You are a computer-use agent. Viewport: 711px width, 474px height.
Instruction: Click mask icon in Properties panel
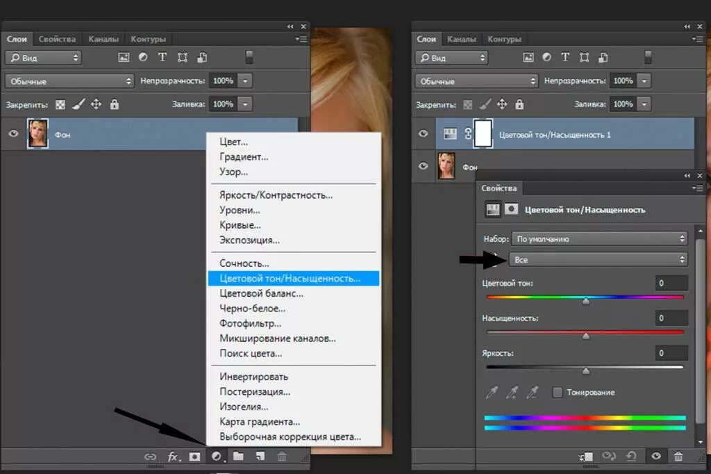point(511,209)
